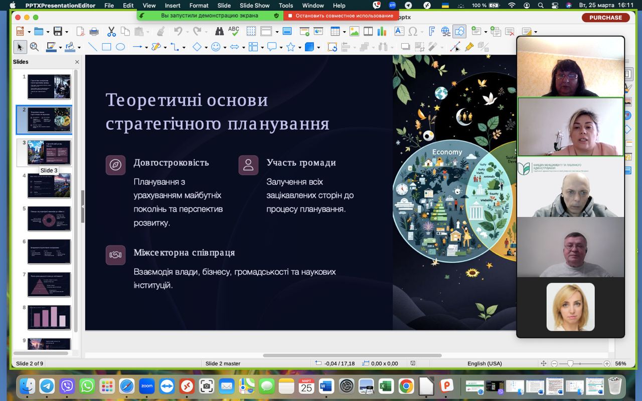Toggle the Draw Functions toolbar button
Image resolution: width=642 pixels, height=401 pixels.
[x=459, y=32]
